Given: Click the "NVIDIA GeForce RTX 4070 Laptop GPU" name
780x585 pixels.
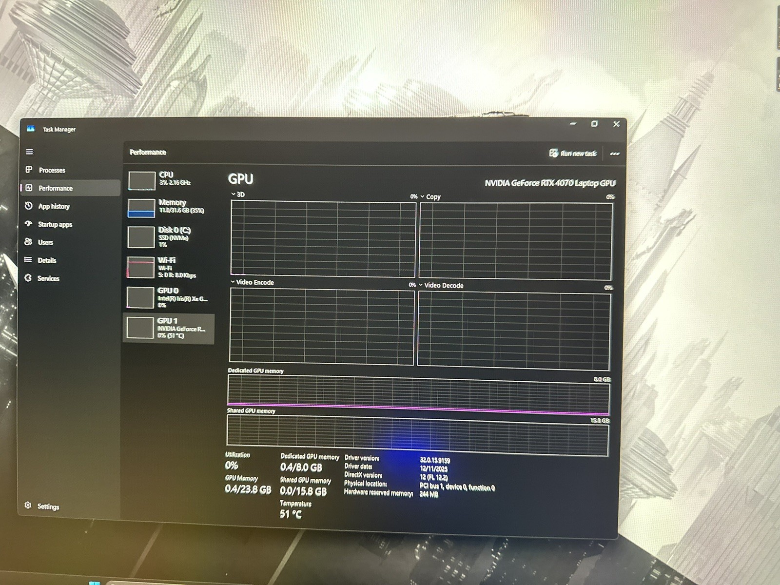Looking at the screenshot, I should (550, 183).
